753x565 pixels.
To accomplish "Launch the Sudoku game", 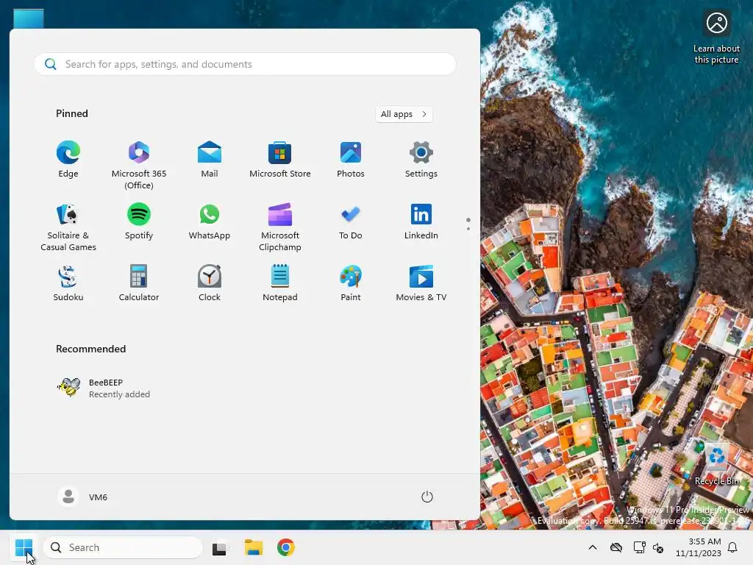I will click(x=68, y=283).
